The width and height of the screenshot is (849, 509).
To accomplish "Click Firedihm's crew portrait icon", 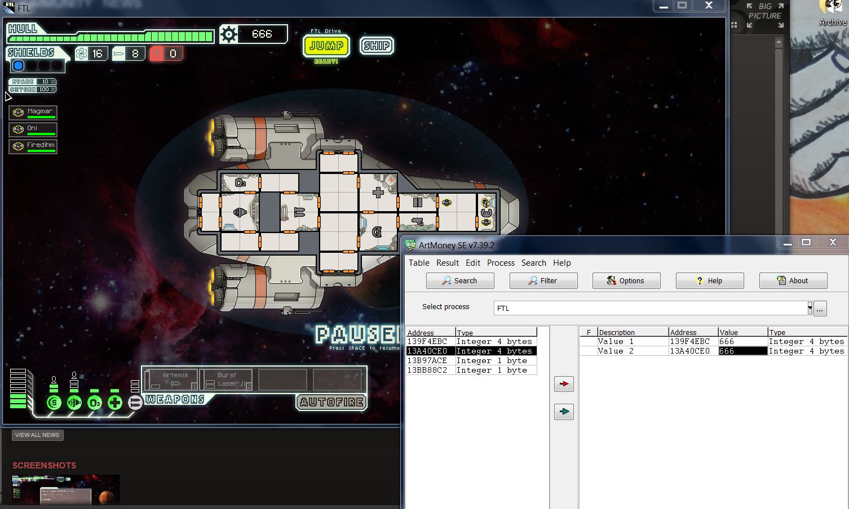I will (18, 146).
